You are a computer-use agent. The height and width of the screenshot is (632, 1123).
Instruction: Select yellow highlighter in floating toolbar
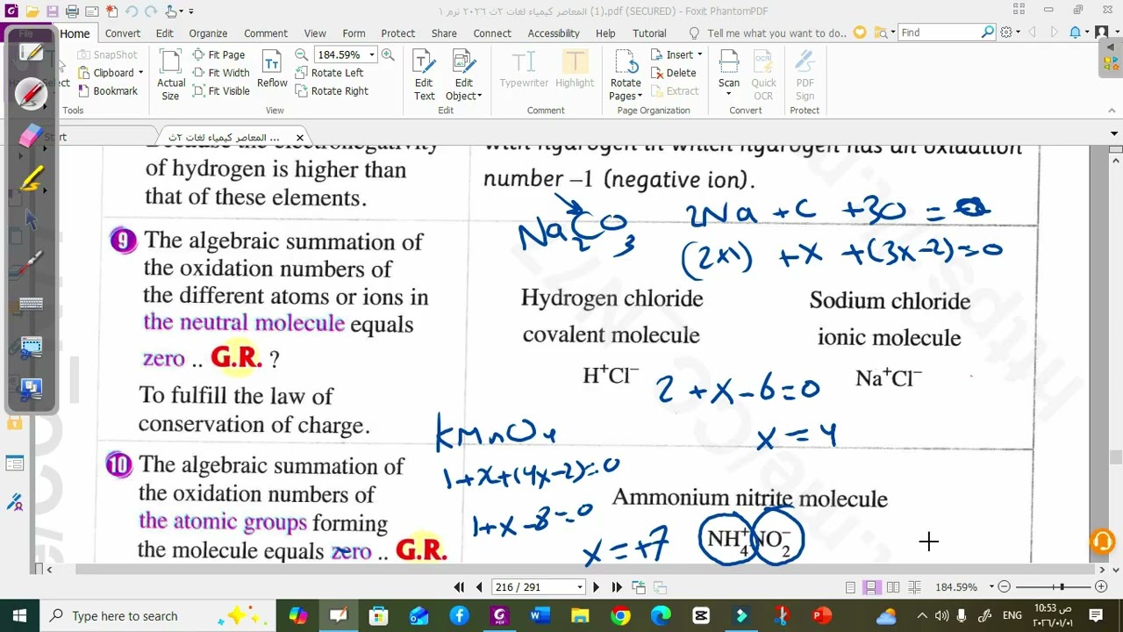[x=31, y=179]
